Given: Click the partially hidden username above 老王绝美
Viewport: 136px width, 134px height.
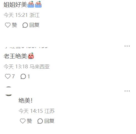Looking at the screenshot, I should coord(26,47).
